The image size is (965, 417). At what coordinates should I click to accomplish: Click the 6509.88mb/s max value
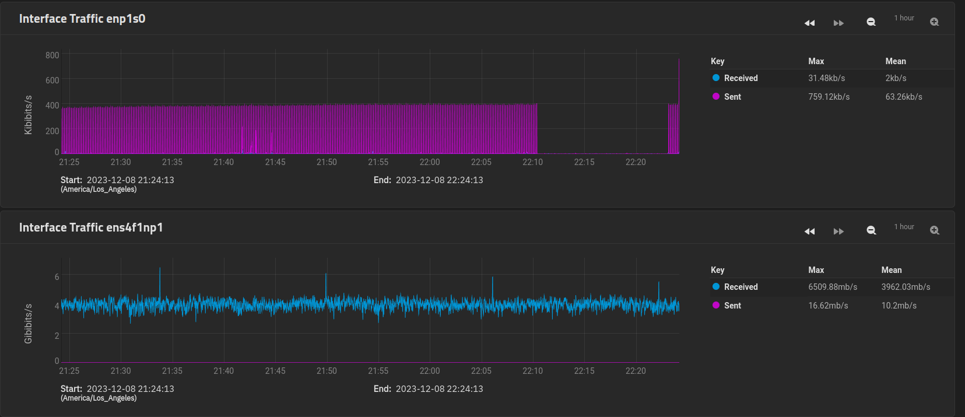point(833,287)
